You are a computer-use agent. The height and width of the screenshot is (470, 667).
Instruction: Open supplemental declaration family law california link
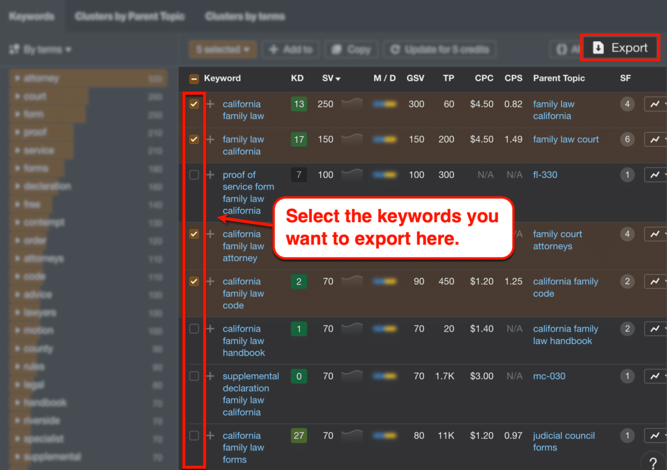click(251, 394)
